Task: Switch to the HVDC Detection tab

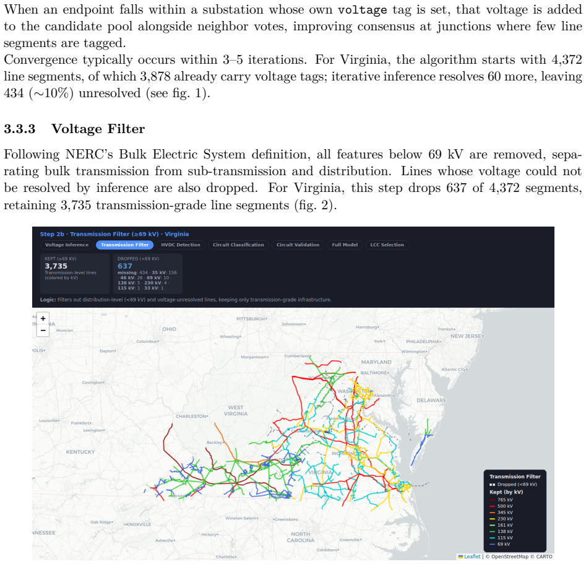Action: click(x=181, y=245)
